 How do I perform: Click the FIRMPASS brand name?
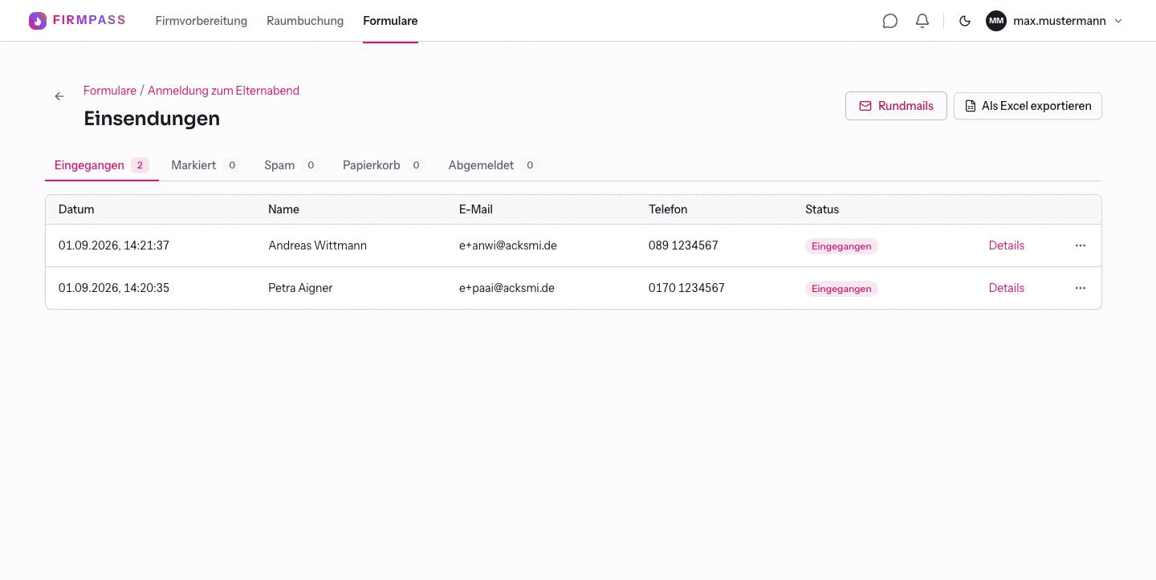click(89, 20)
